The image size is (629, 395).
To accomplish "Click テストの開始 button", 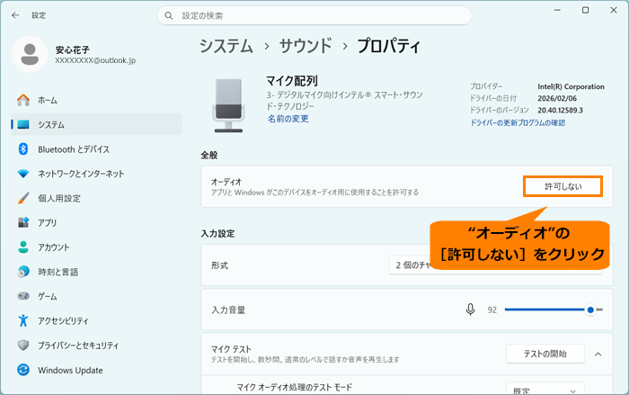I will 545,354.
